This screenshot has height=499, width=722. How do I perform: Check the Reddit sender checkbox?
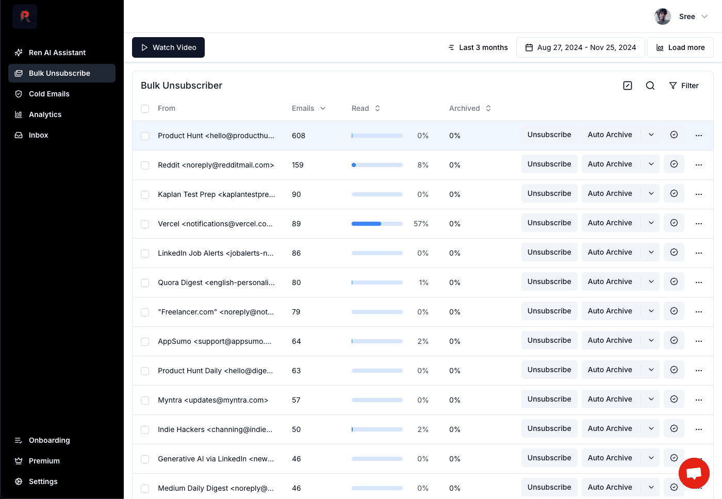[x=145, y=165]
